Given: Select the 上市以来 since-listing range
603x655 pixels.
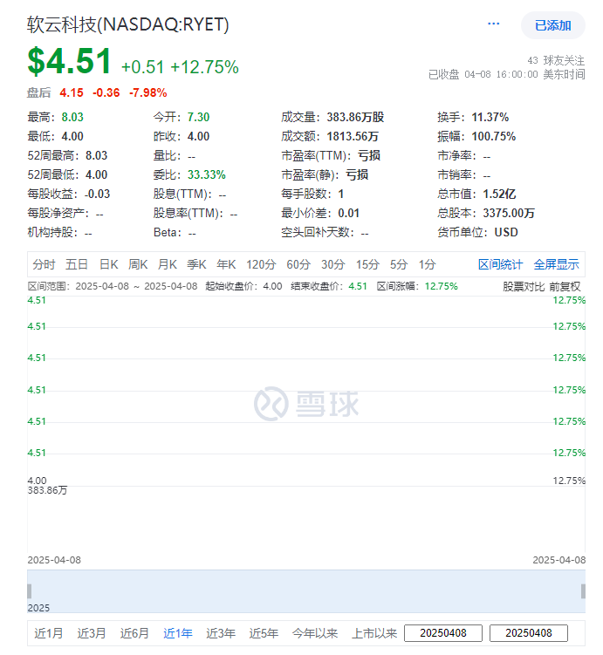Looking at the screenshot, I should pyautogui.click(x=374, y=633).
